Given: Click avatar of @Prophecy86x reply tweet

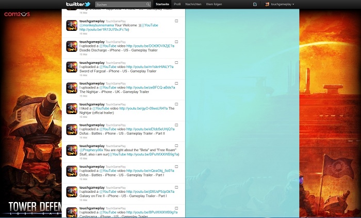Looking at the screenshot, I should coord(72,150).
